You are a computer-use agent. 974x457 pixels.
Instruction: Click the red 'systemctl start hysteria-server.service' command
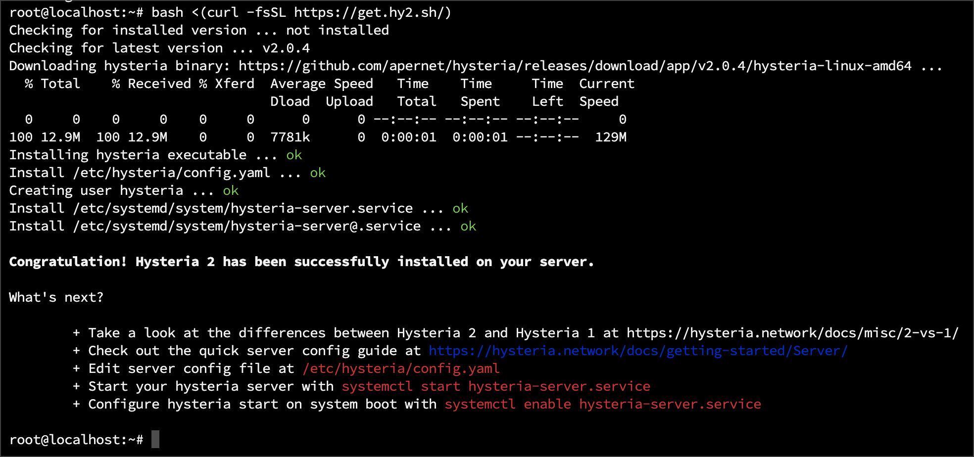click(496, 386)
